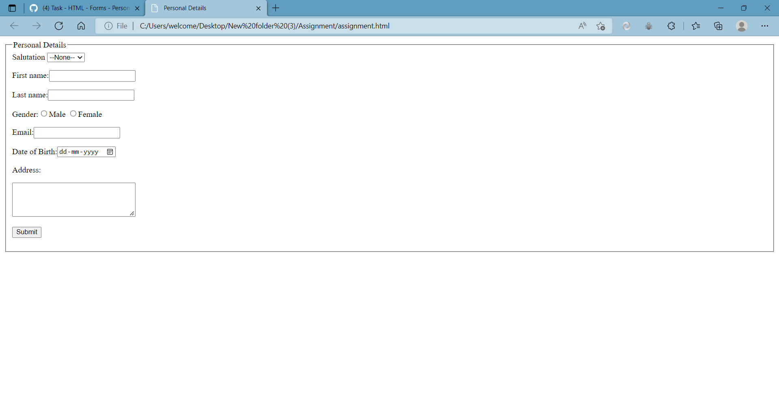Viewport: 779px width, 414px height.
Task: Click the browser Refresh icon
Action: (59, 26)
